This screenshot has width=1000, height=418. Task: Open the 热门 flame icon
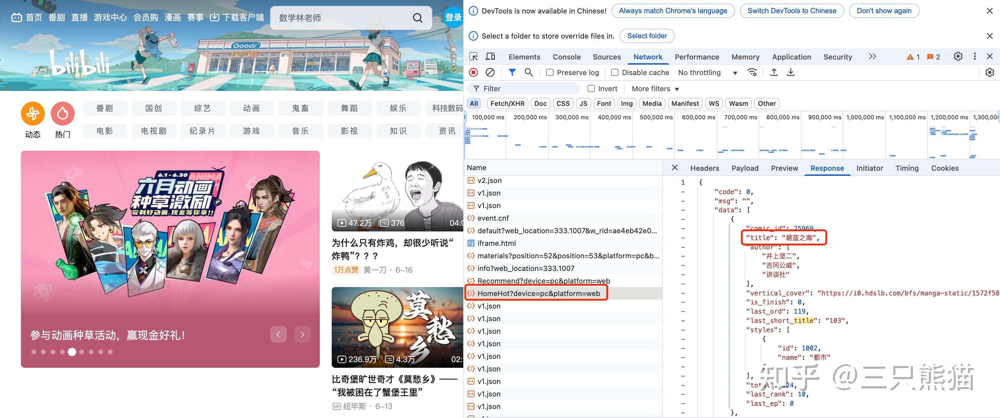coord(62,114)
